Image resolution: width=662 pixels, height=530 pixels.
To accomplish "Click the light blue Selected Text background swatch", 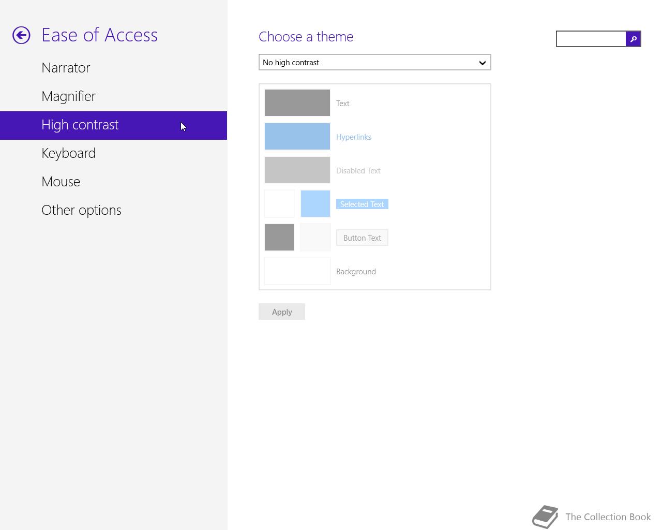I will click(x=315, y=204).
